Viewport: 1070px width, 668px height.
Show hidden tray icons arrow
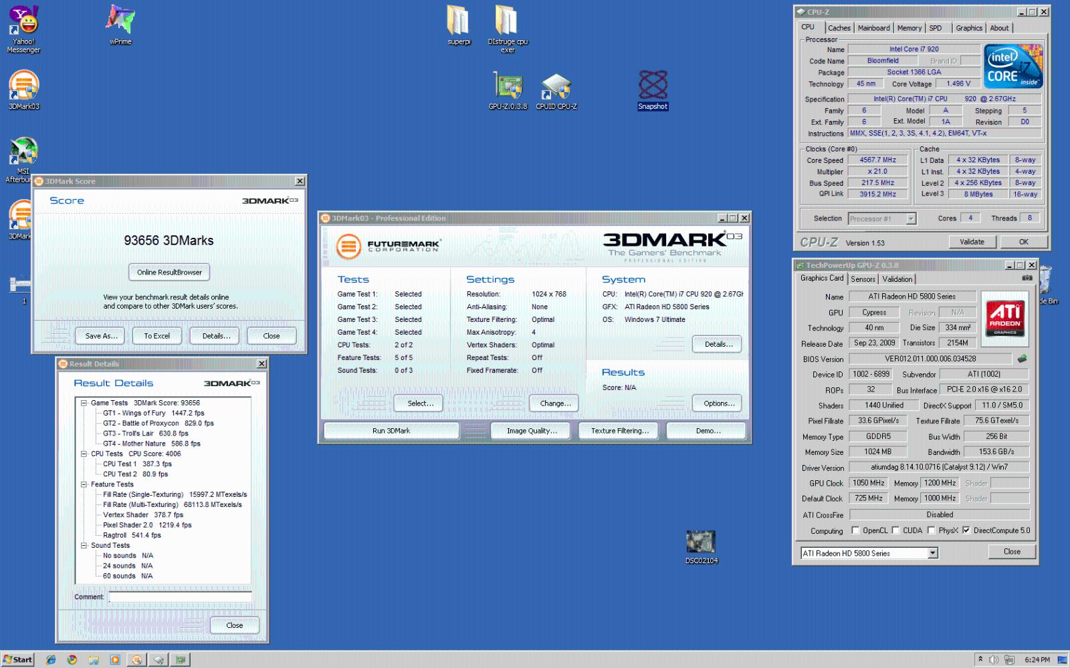[x=980, y=659]
